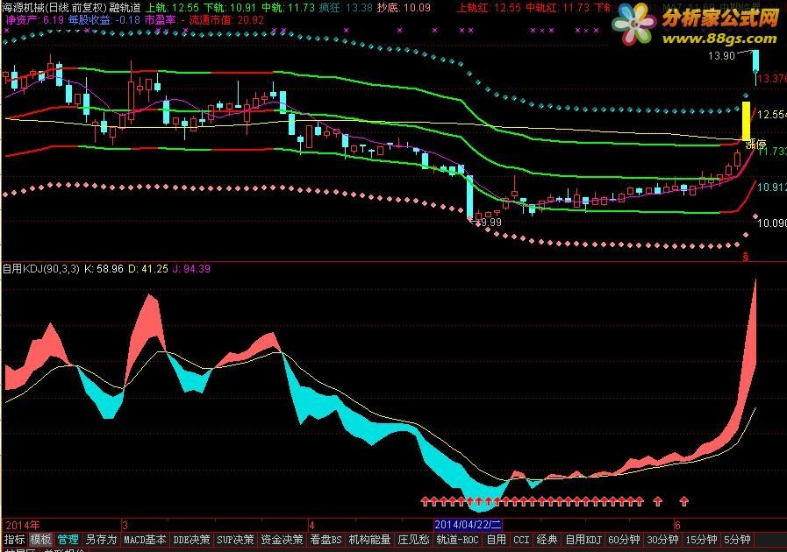Viewport: 787px width, 552px height.
Task: Click the 抄底: 10.09 value in header
Action: point(404,8)
